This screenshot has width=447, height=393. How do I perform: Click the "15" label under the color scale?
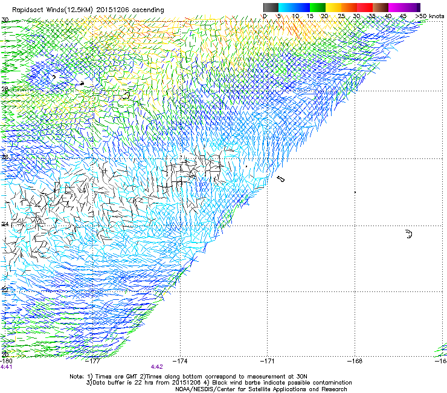(310, 16)
